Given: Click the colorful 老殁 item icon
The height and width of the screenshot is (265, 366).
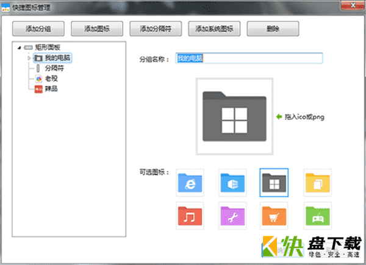Looking at the screenshot, I should 39,79.
